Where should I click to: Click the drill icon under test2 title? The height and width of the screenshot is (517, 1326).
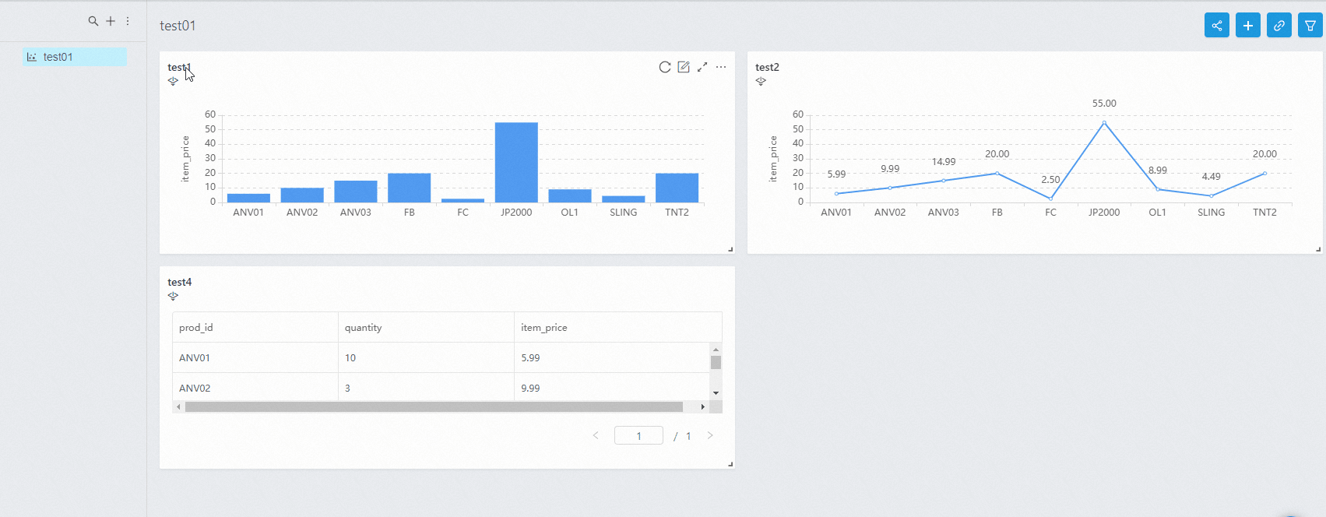761,81
